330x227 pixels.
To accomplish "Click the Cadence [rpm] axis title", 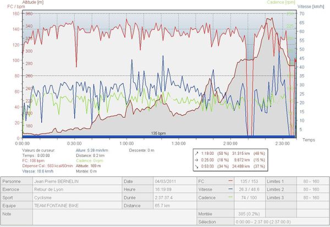I will [x=281, y=2].
